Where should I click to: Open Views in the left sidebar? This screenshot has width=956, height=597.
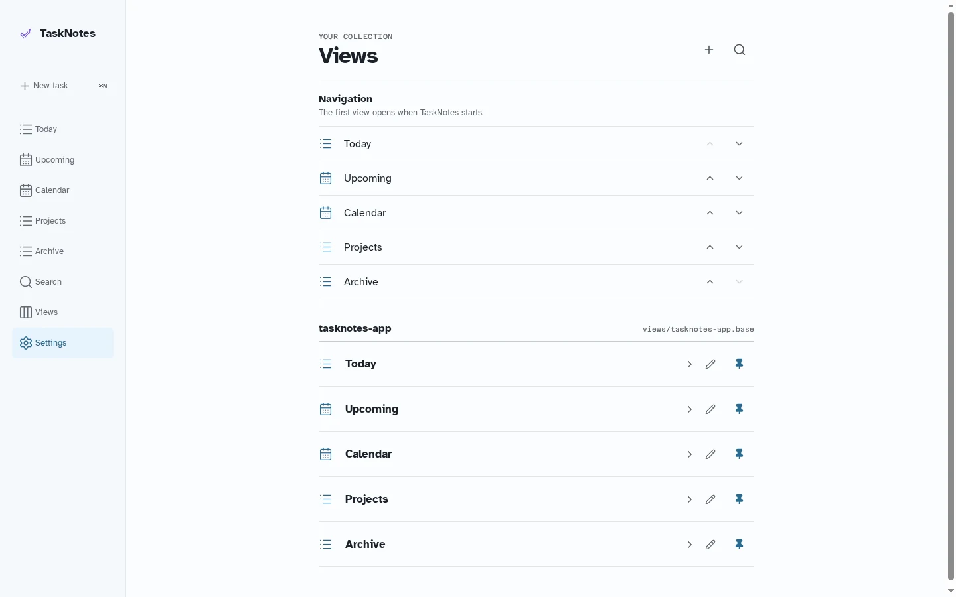coord(62,312)
